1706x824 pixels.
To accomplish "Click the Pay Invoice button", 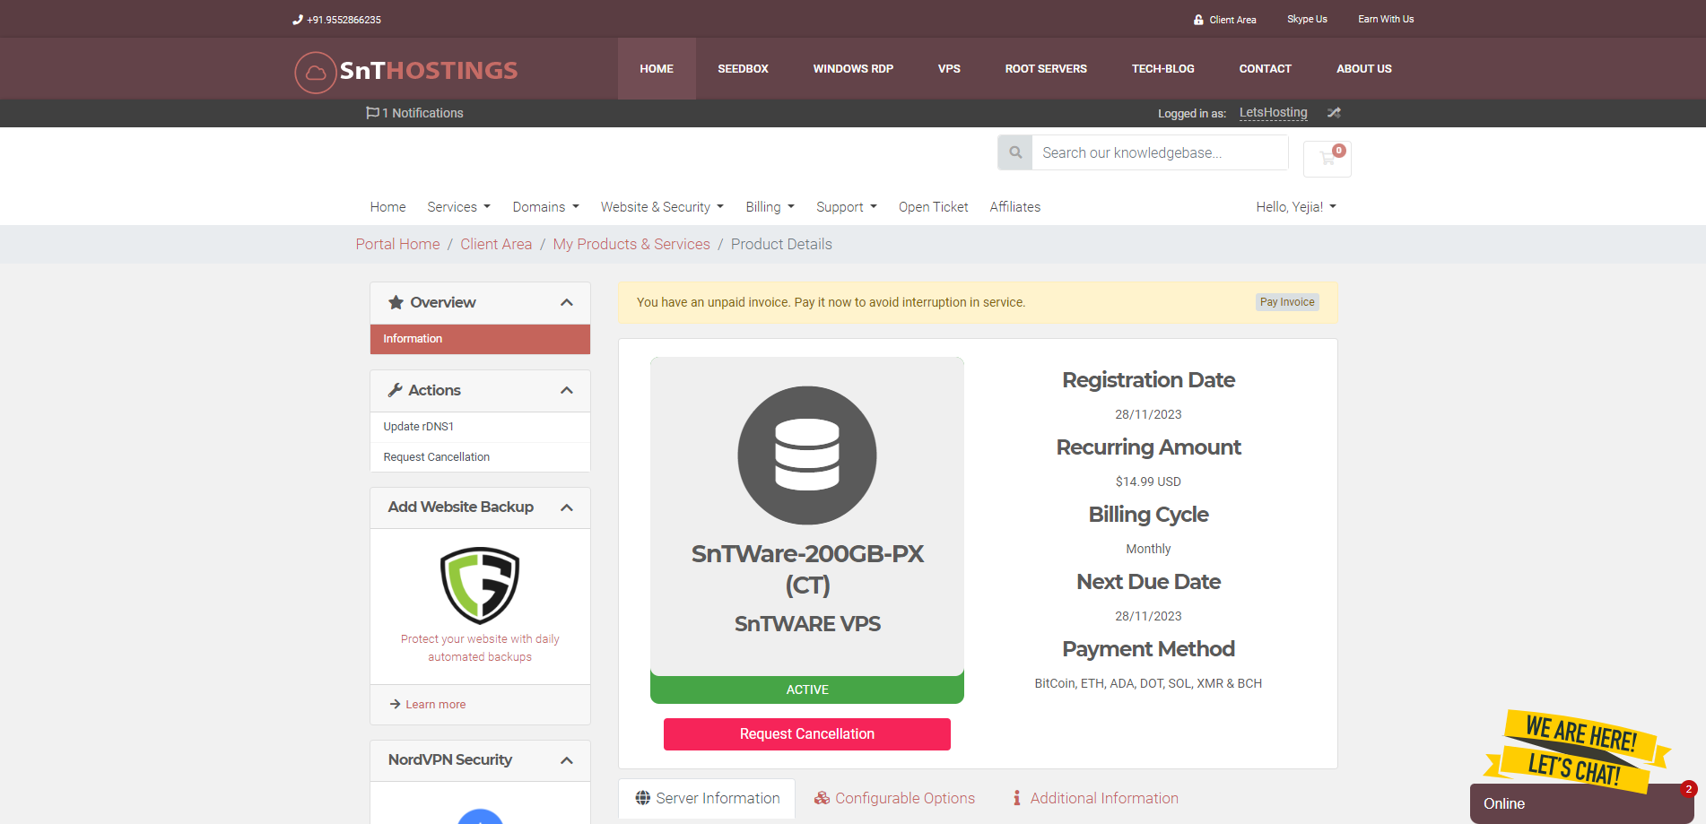I will point(1287,302).
